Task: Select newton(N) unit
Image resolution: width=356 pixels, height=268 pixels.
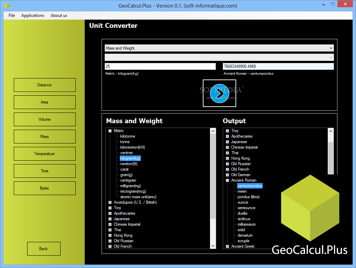Action: [x=129, y=164]
